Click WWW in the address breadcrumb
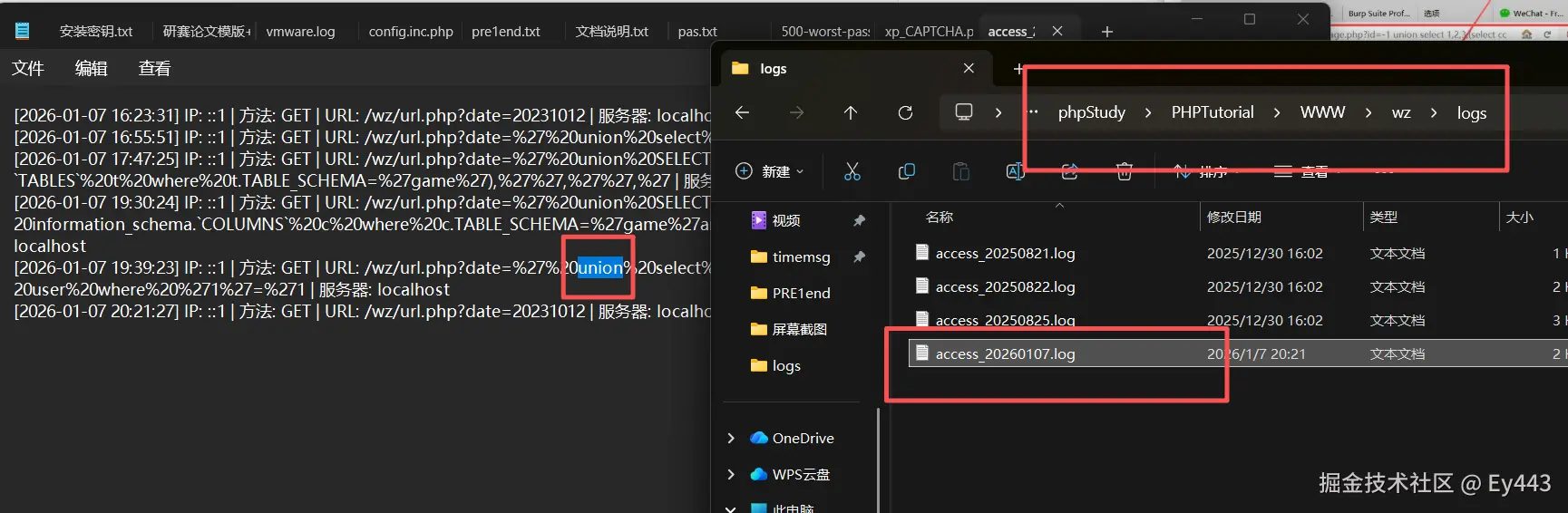The height and width of the screenshot is (513, 1568). point(1322,112)
